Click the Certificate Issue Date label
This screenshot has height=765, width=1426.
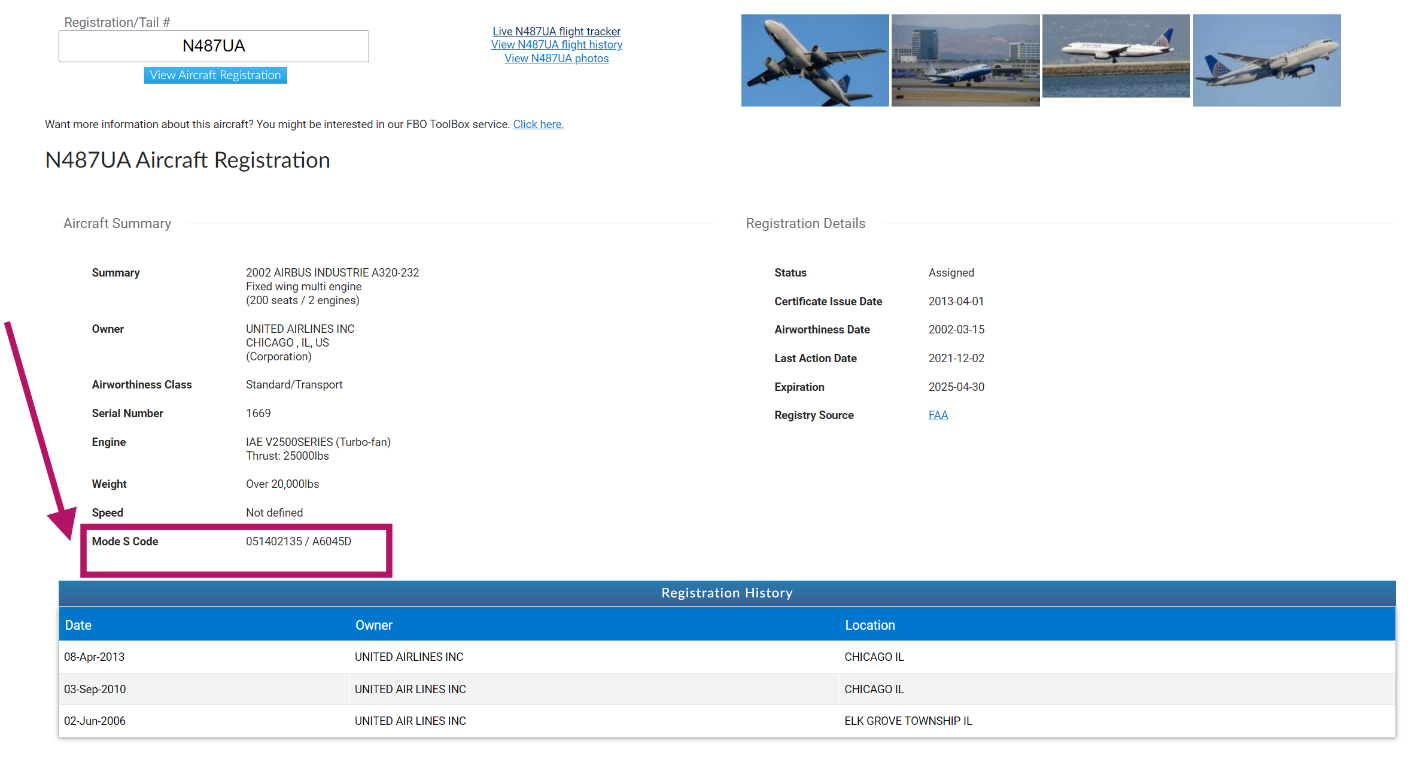(x=828, y=302)
